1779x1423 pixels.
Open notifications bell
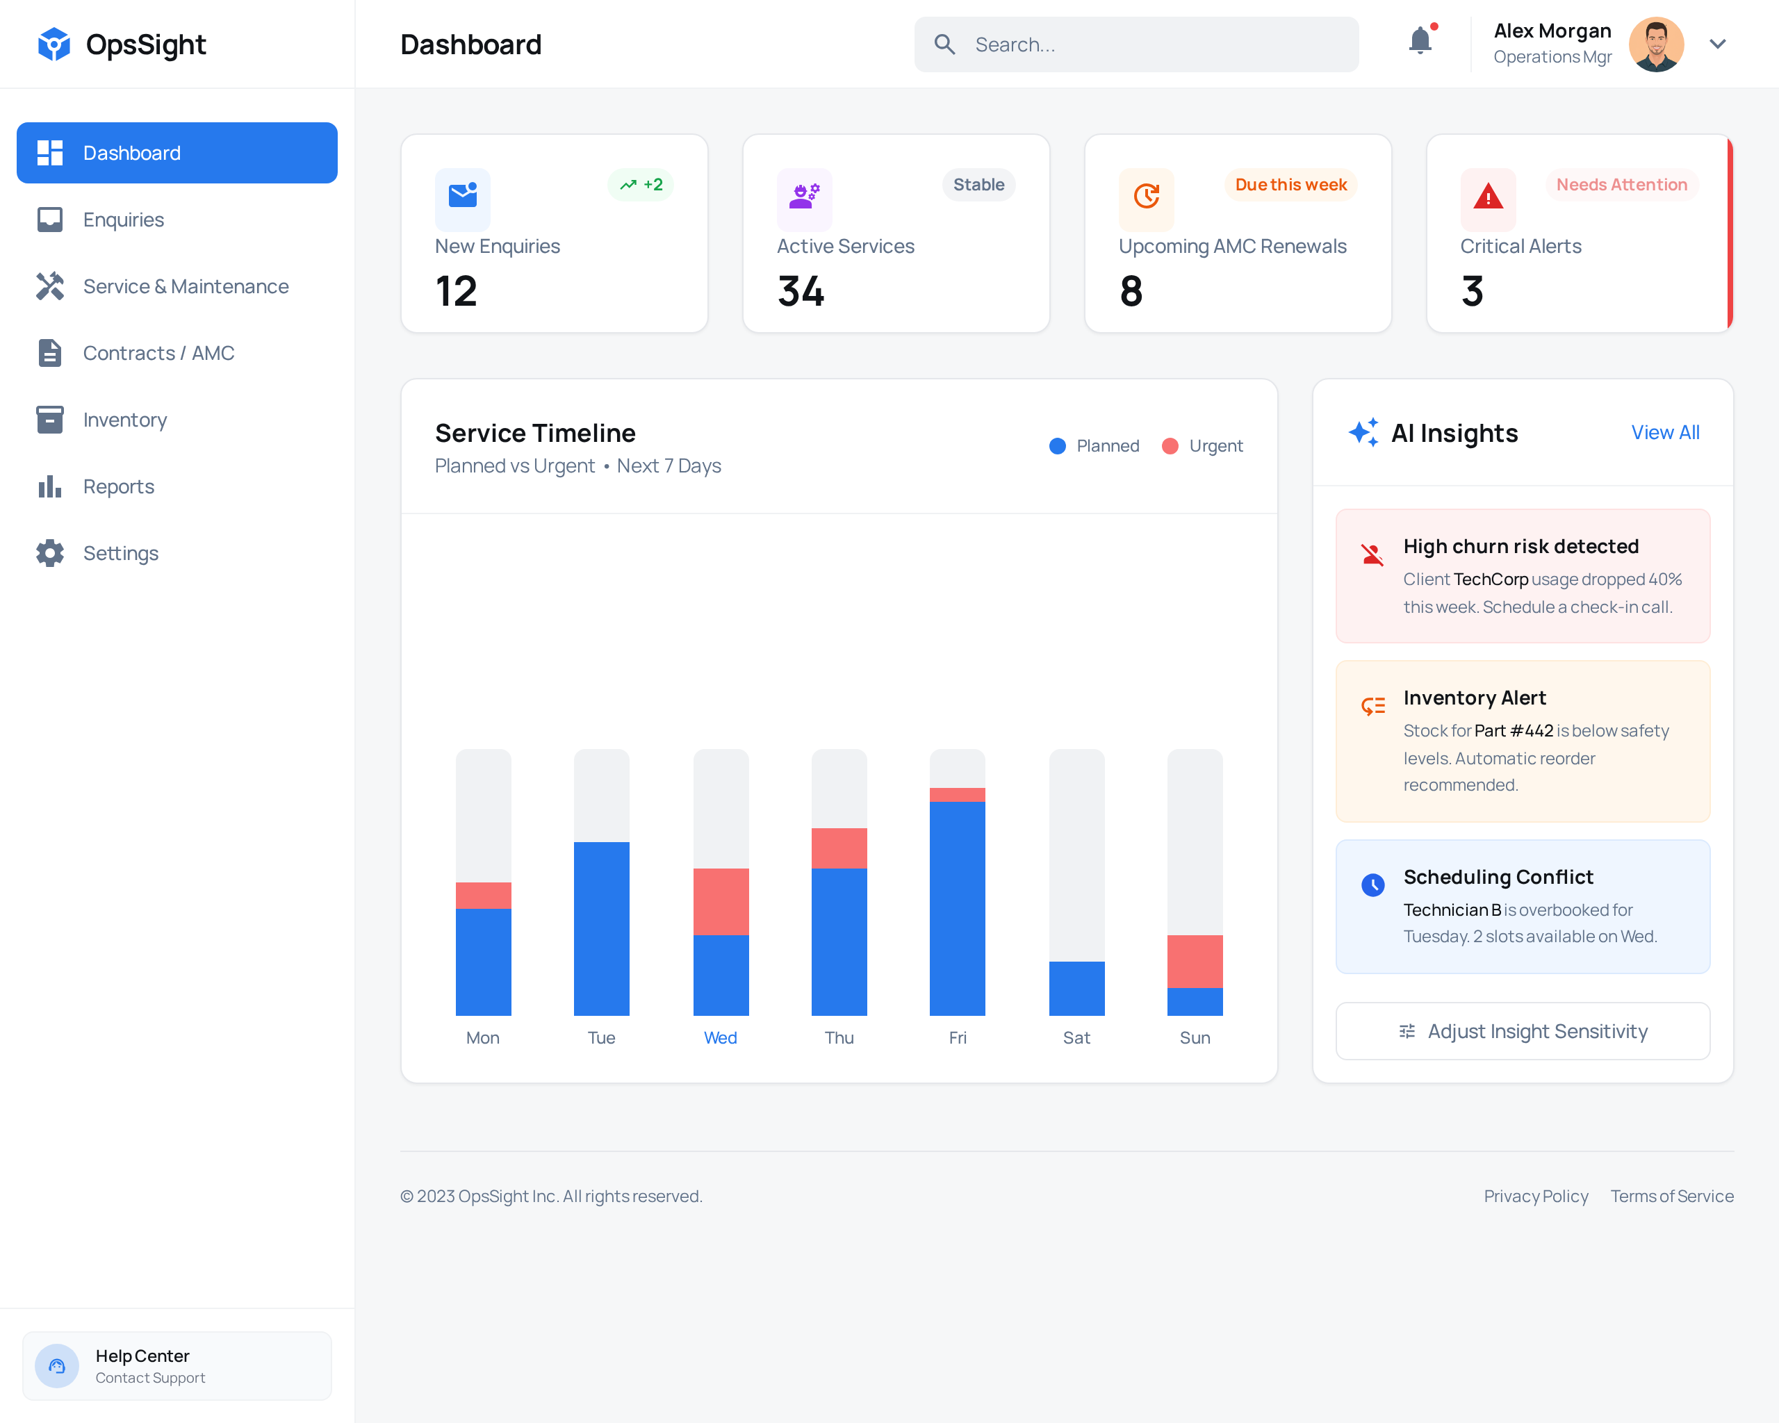click(1421, 41)
